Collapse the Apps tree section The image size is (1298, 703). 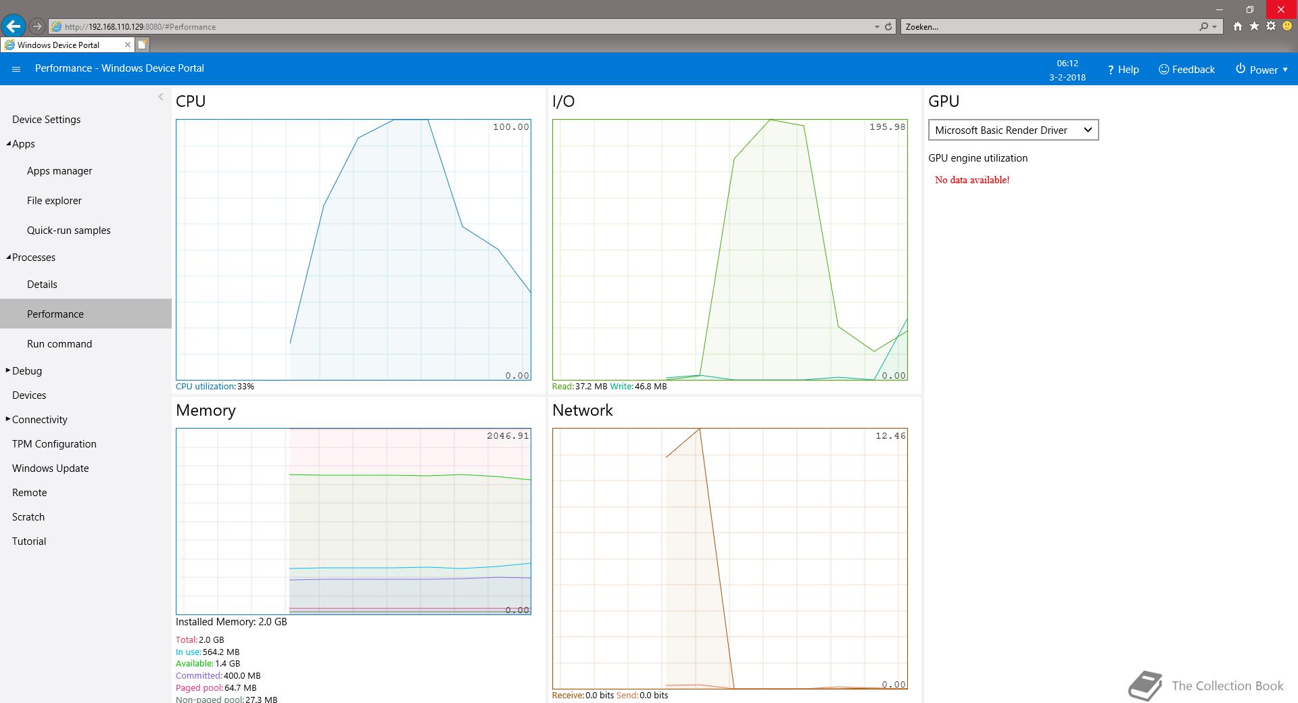click(9, 143)
